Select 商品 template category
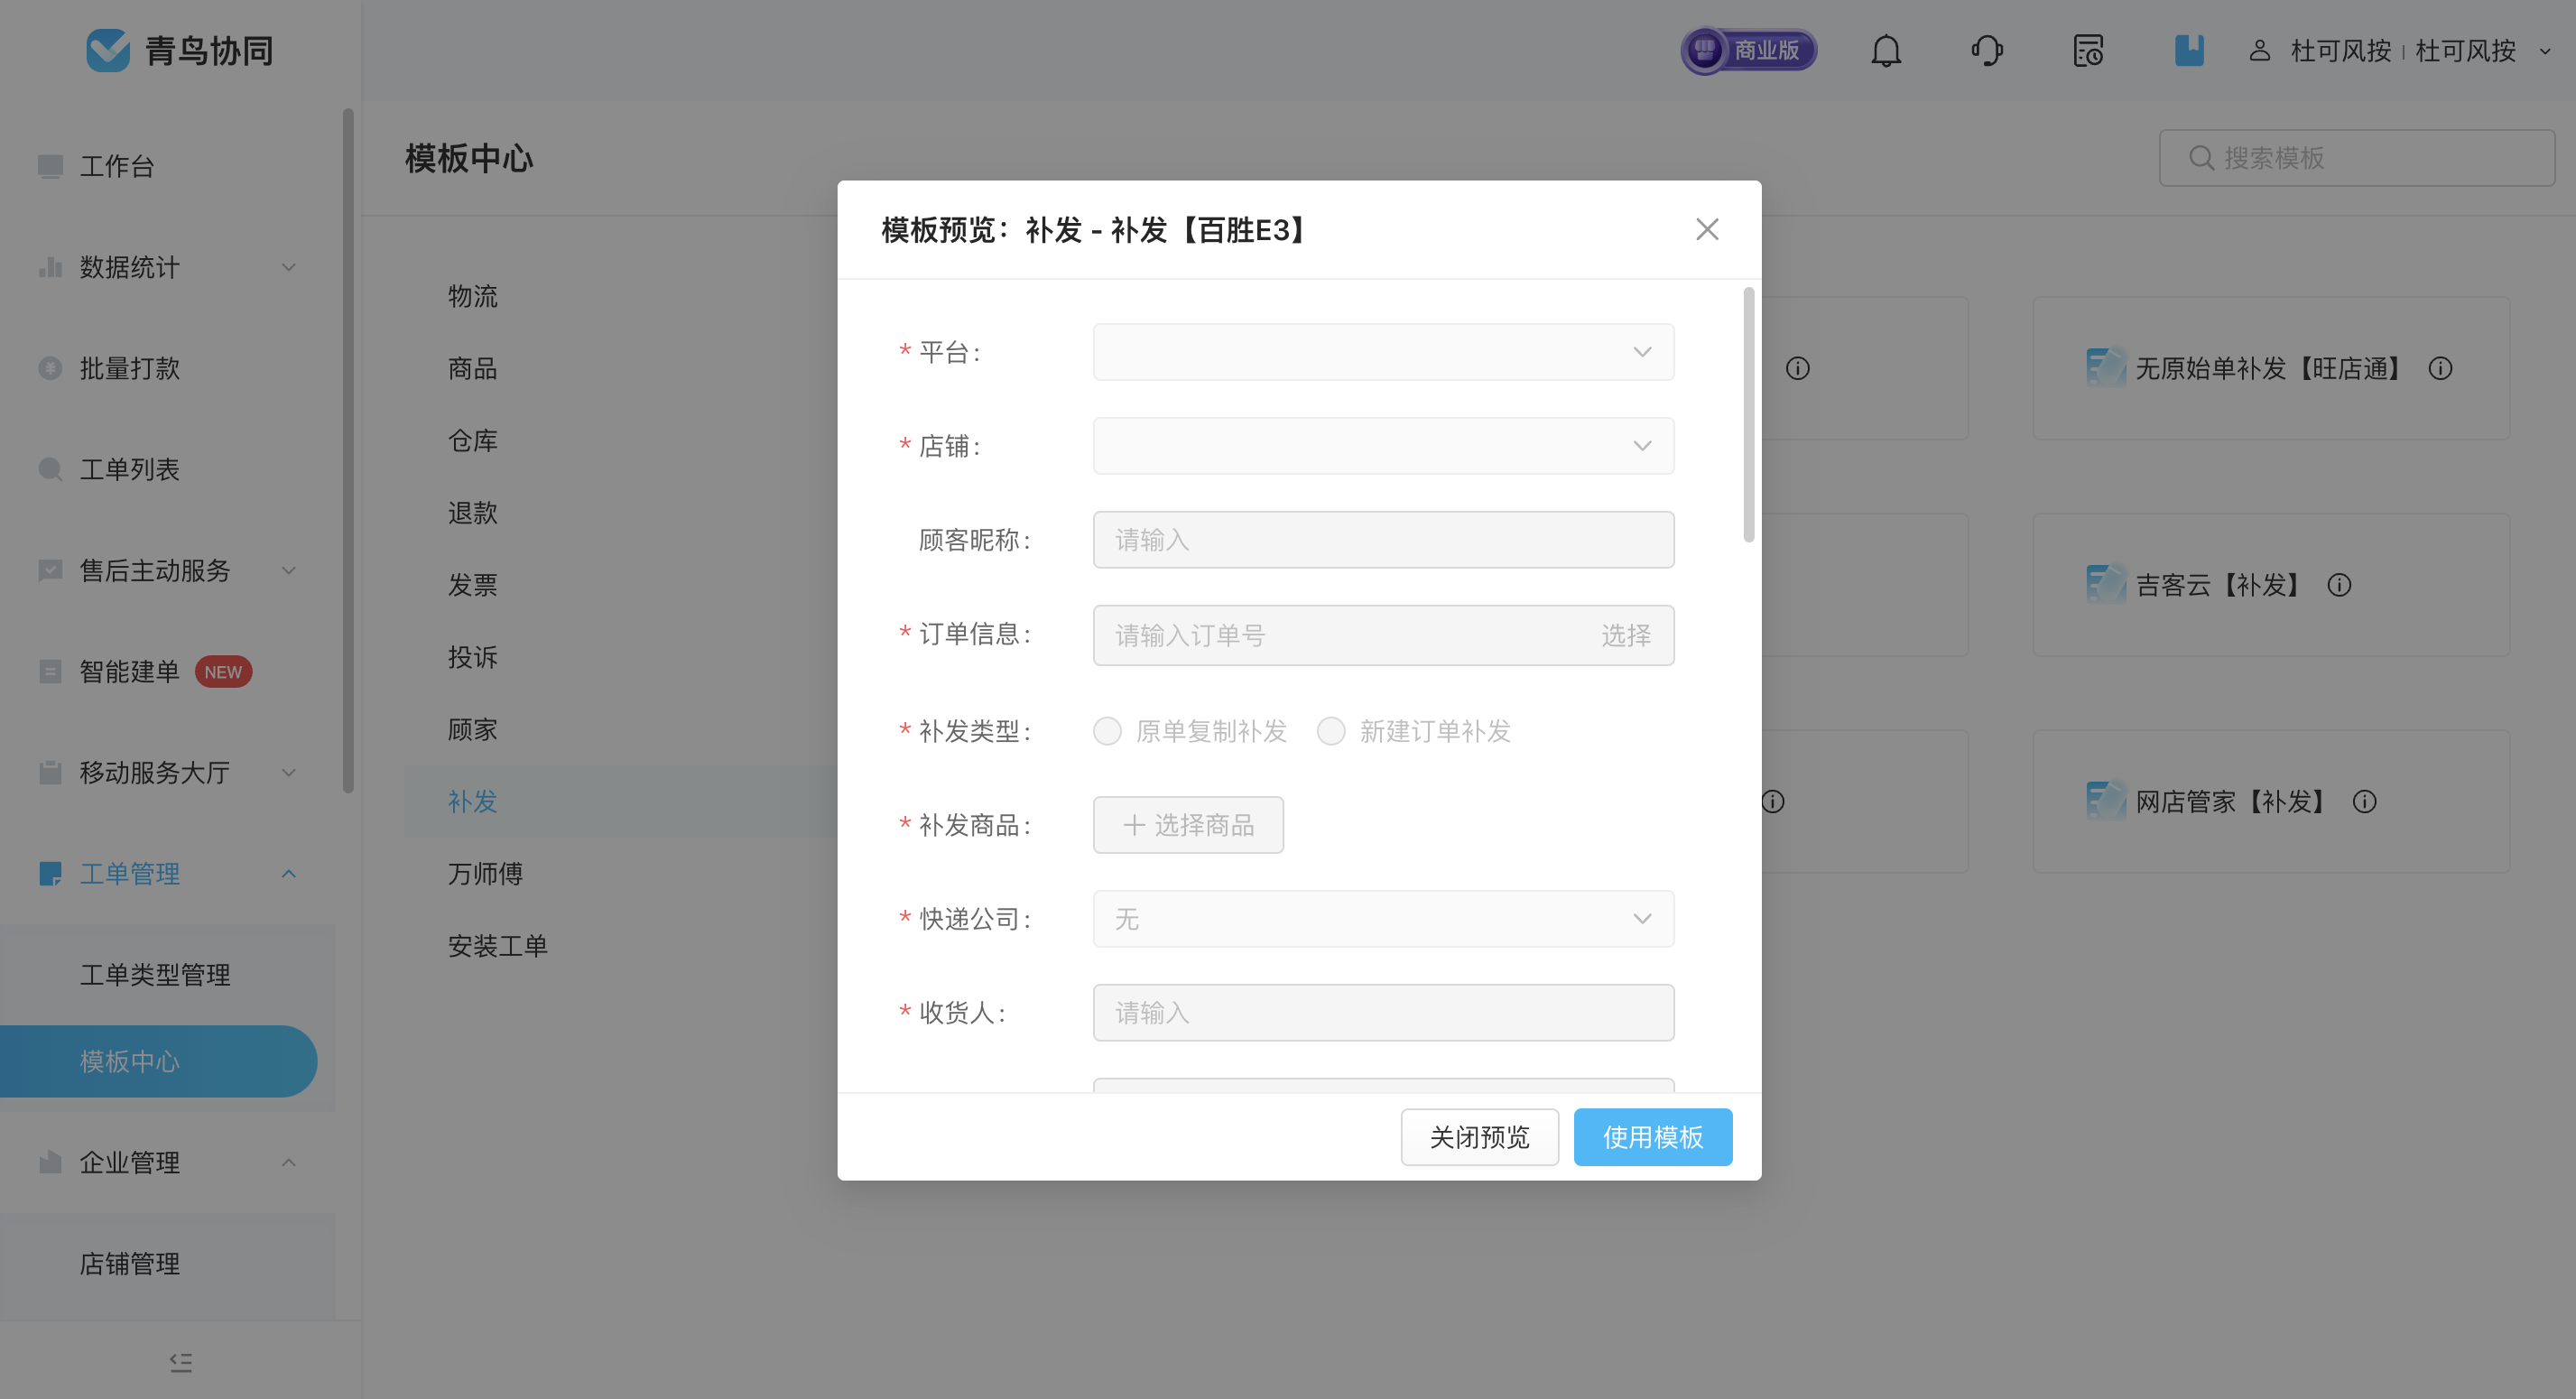Screen dimensions: 2576x1399 coord(473,368)
